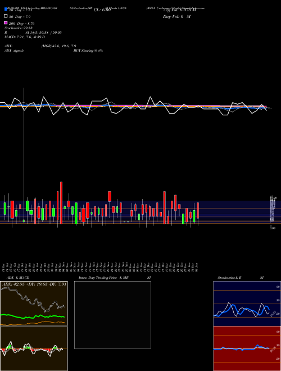Viewport: 281px width, 371px height.
Task: Click the white 50 Day legend swatch
Action: (x=6, y=16)
